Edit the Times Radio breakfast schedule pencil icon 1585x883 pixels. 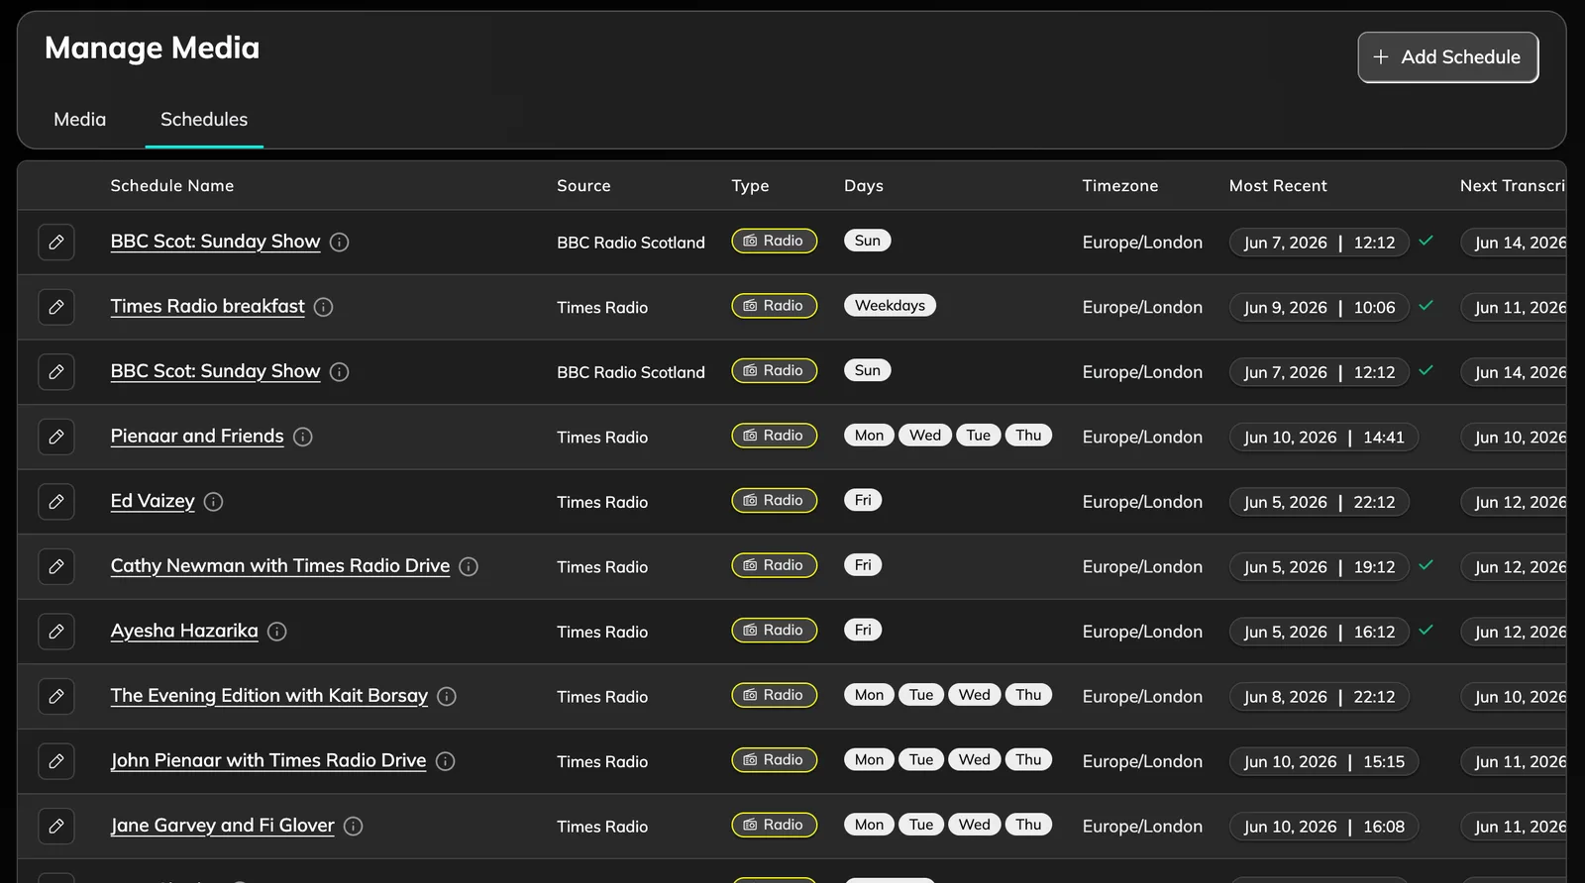(x=56, y=307)
